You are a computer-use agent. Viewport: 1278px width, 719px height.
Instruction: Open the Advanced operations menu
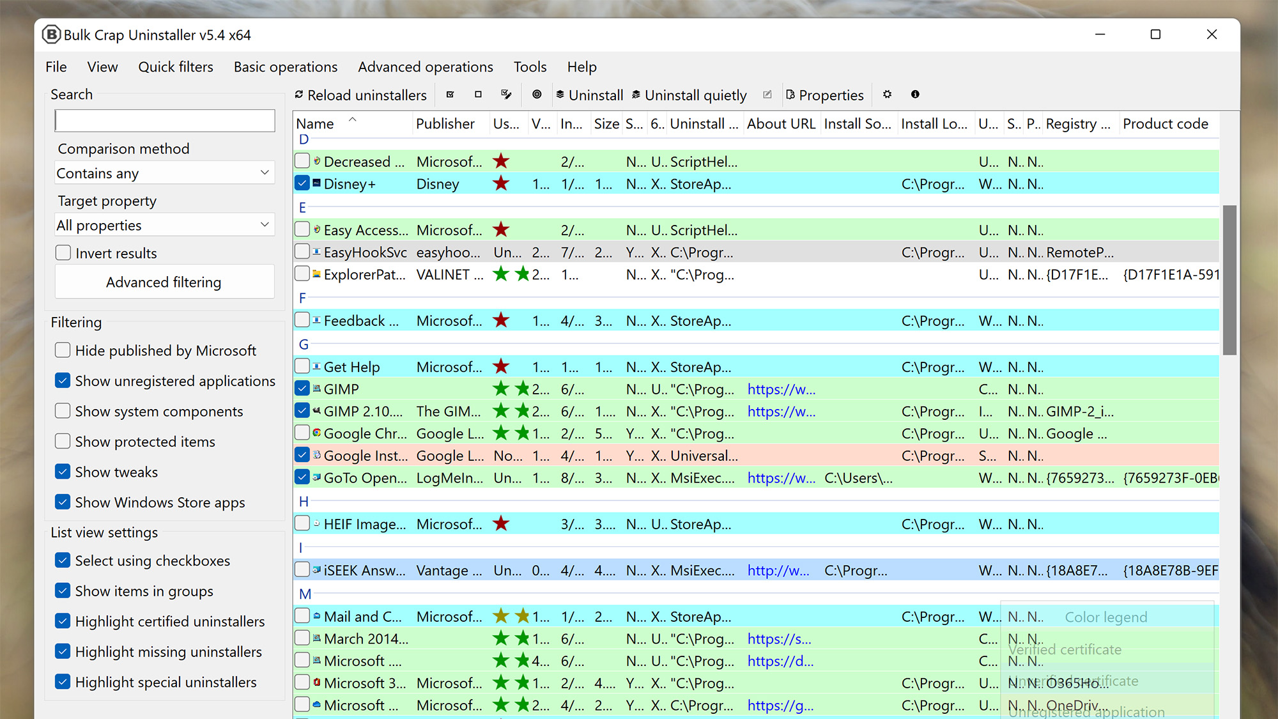pos(425,66)
